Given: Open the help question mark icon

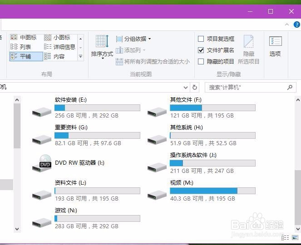Looking at the screenshot, I should 296,24.
